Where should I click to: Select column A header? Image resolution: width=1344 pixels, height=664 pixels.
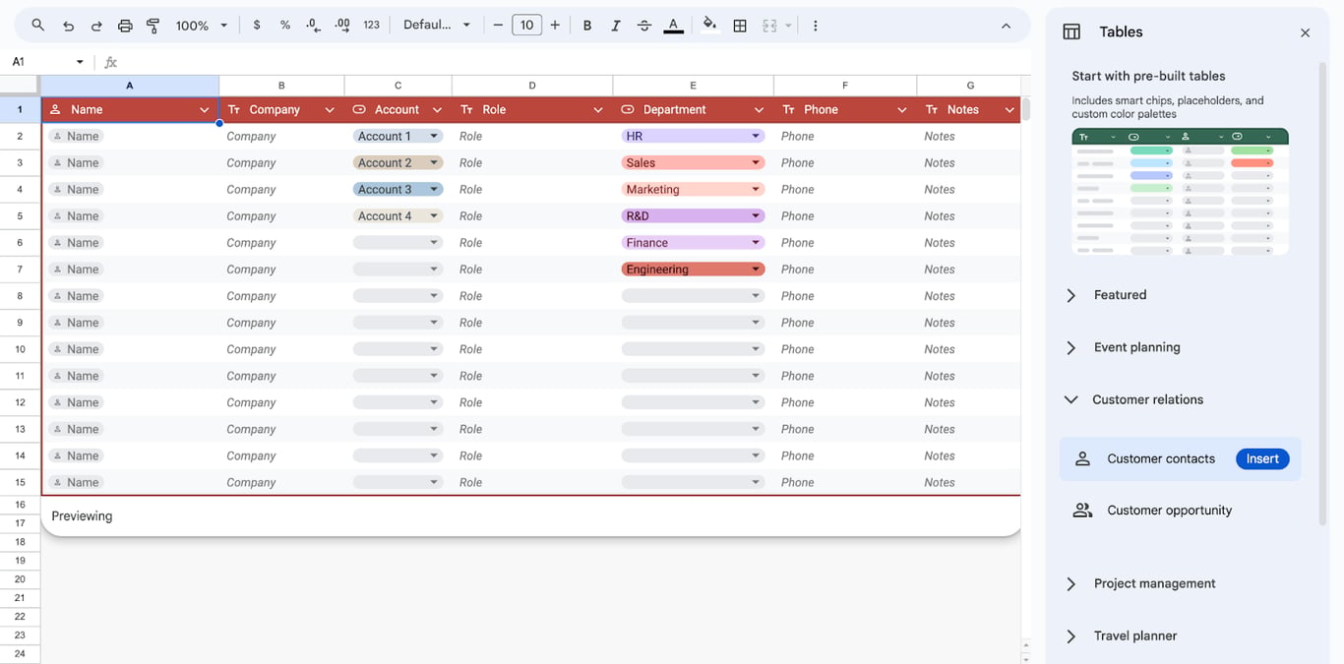click(130, 86)
